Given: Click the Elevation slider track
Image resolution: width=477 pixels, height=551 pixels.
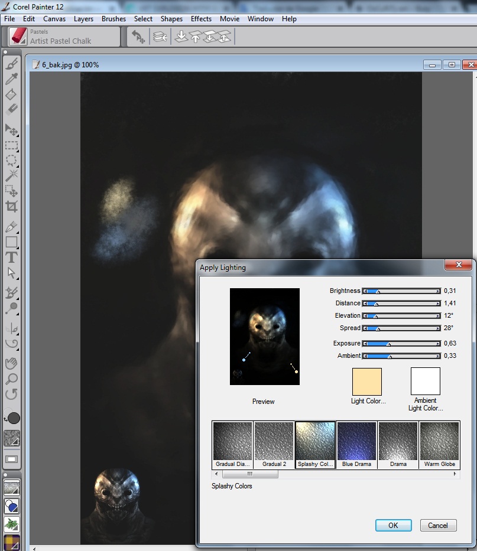Looking at the screenshot, I should pyautogui.click(x=401, y=315).
